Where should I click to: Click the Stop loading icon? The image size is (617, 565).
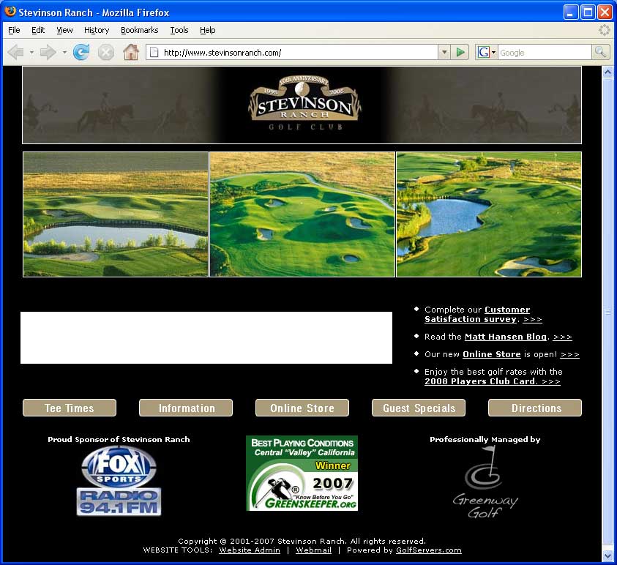106,52
